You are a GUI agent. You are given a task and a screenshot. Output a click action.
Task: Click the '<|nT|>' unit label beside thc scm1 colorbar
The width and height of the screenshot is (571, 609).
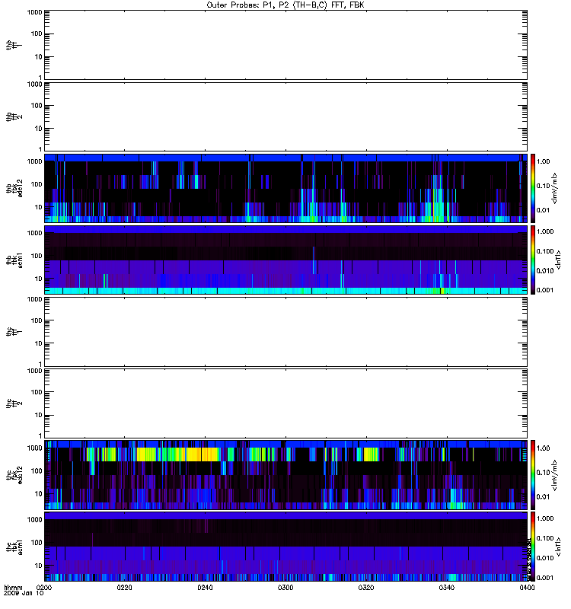558,547
